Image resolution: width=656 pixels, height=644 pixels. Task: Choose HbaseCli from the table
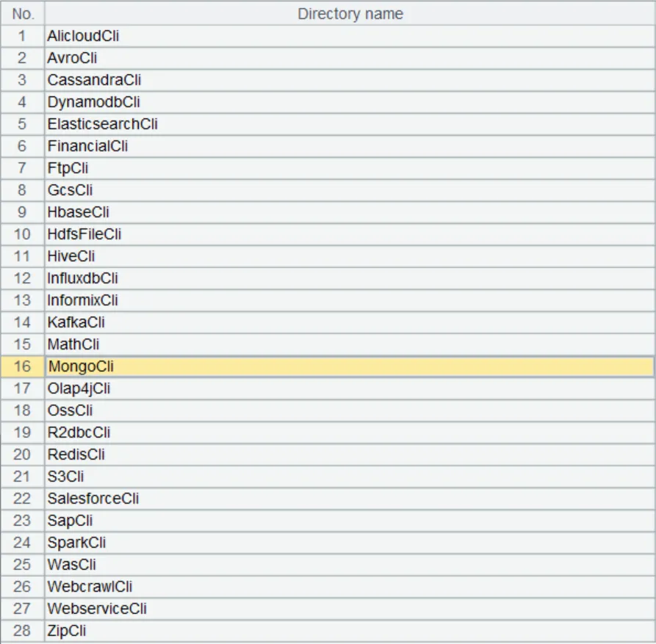[350, 212]
